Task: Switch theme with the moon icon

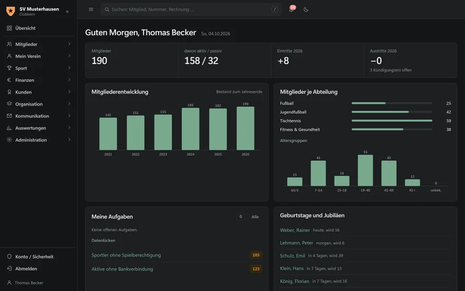Action: point(306,10)
